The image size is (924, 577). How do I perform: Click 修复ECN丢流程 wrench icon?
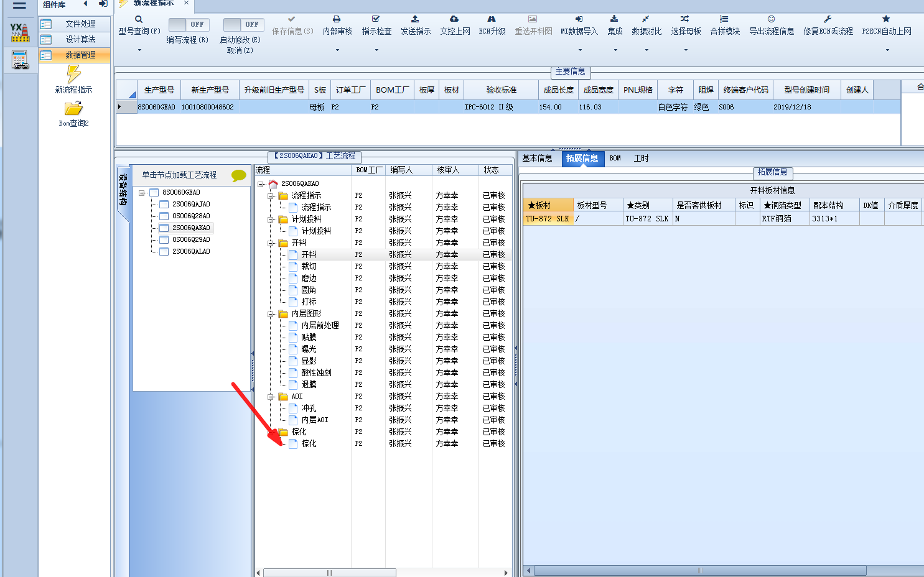(827, 19)
